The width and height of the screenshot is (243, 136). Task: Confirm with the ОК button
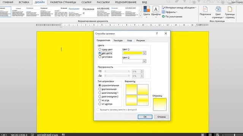coord(145,117)
